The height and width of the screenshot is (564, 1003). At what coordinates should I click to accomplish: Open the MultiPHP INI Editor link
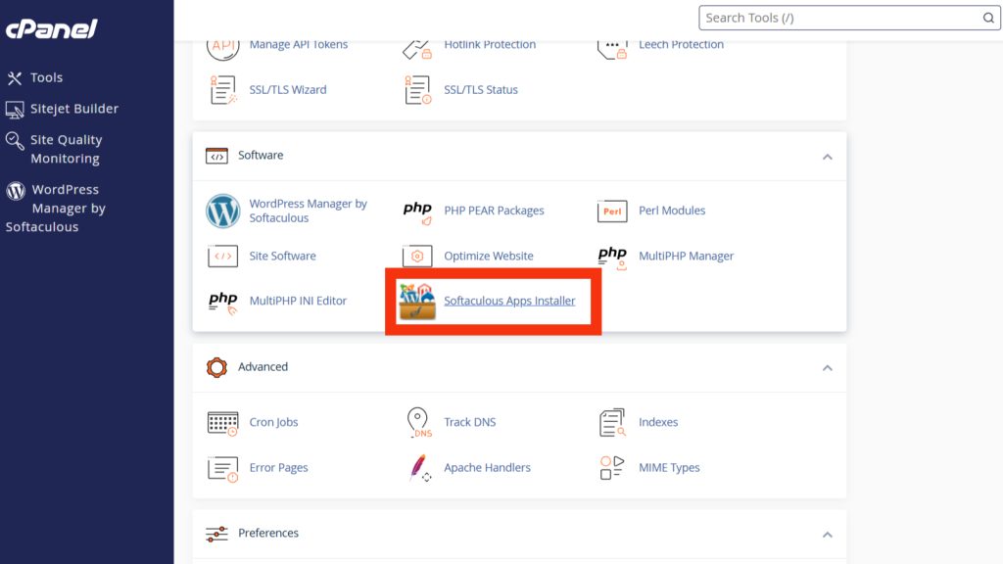point(298,301)
